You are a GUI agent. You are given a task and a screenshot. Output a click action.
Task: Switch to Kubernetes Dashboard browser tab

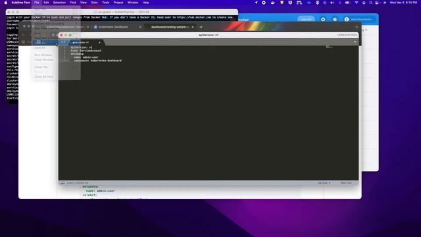[x=113, y=27]
